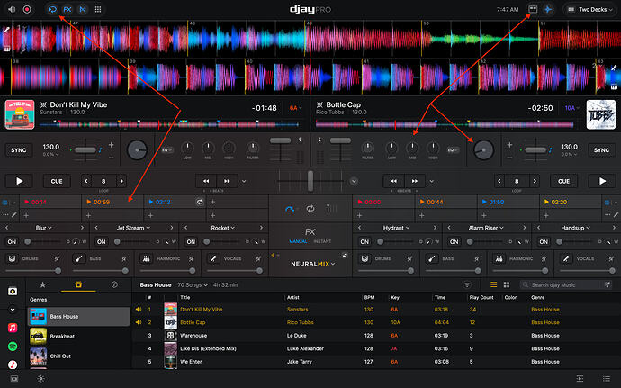The image size is (621, 388).
Task: Open the Two Decks layout dropdown
Action: click(589, 9)
